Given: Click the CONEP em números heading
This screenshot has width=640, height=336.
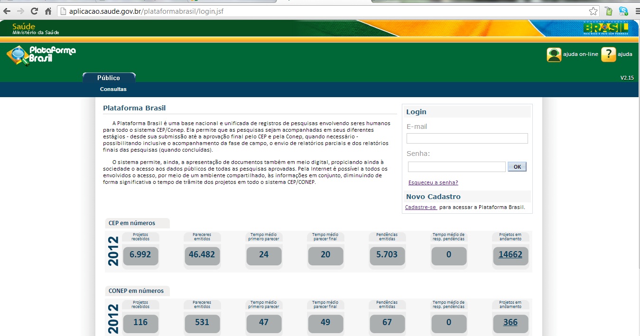Looking at the screenshot, I should (136, 291).
